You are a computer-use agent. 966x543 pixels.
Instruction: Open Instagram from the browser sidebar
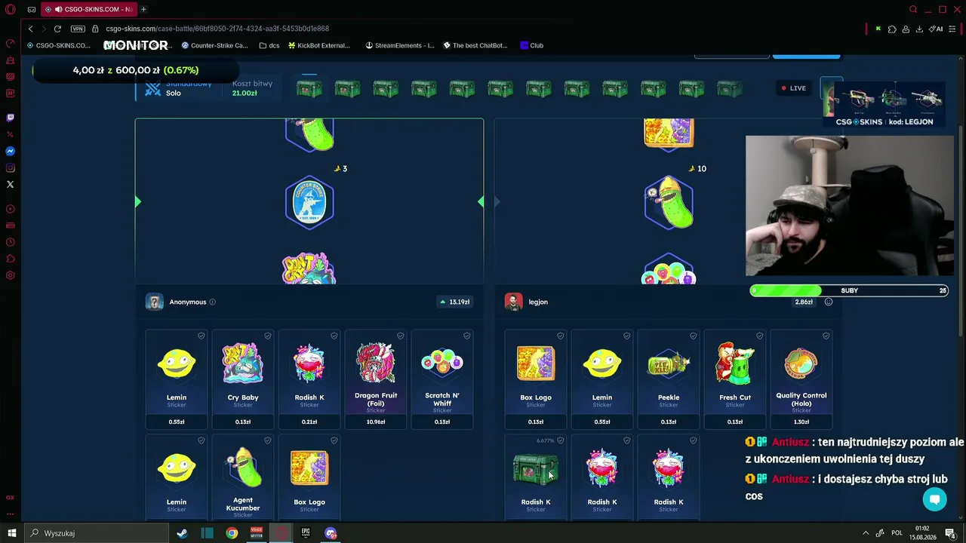click(10, 167)
